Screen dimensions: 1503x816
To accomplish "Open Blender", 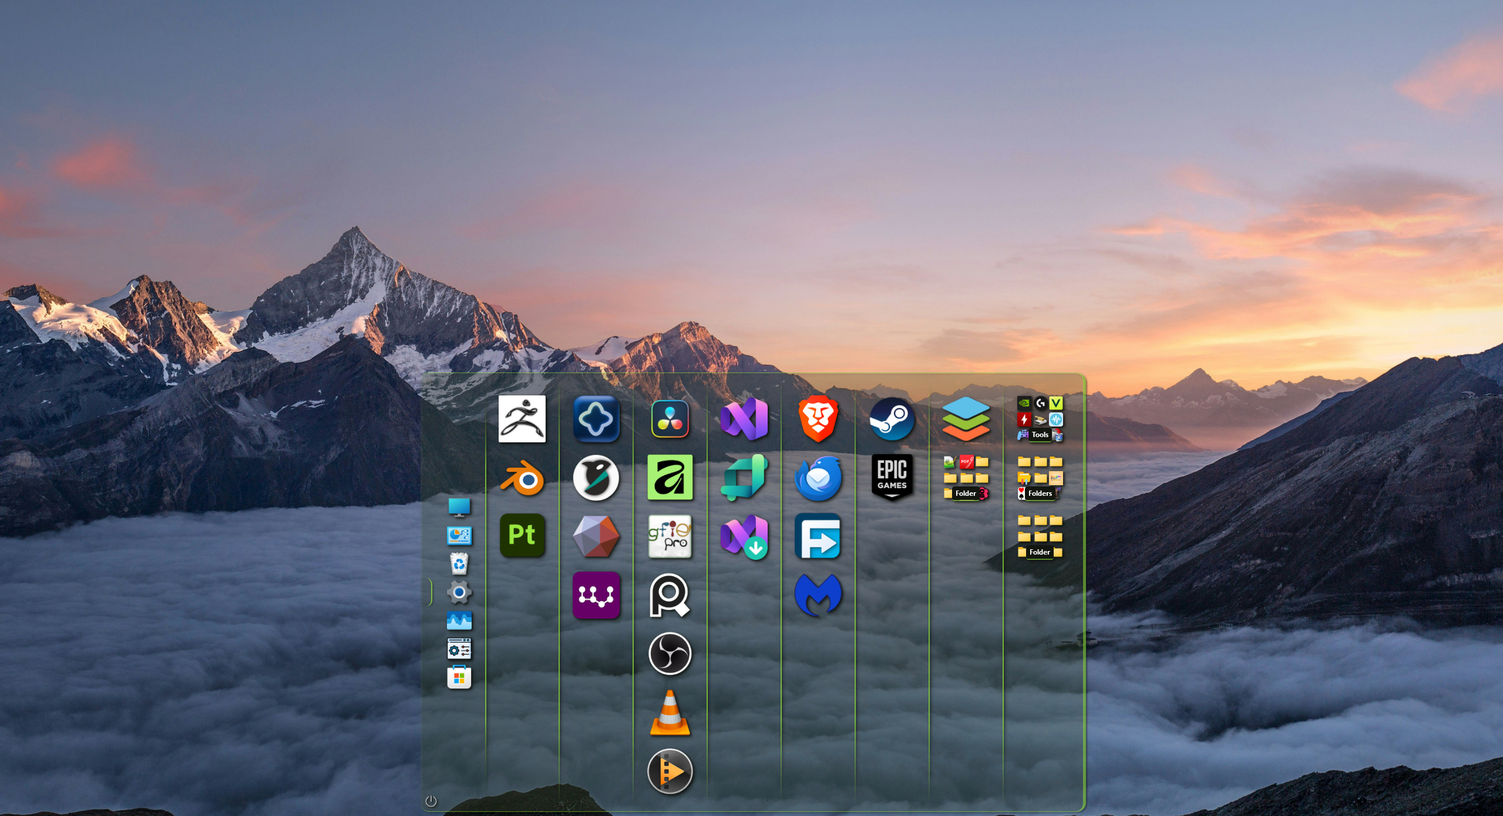I will [522, 478].
